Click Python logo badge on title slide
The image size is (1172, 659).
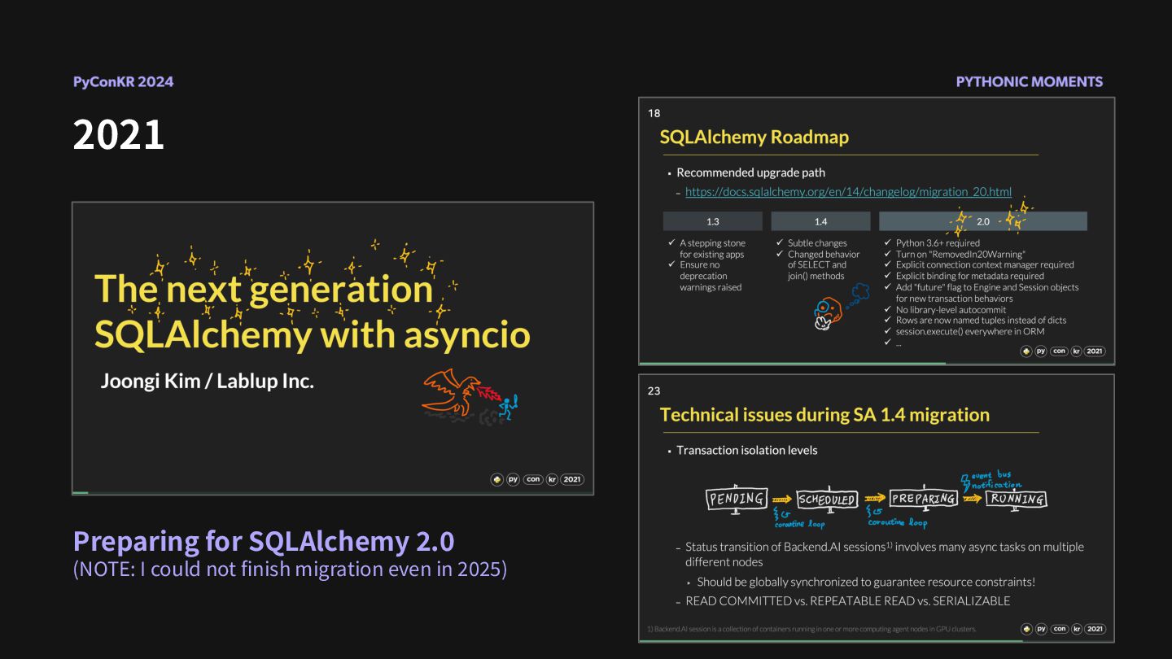[496, 479]
